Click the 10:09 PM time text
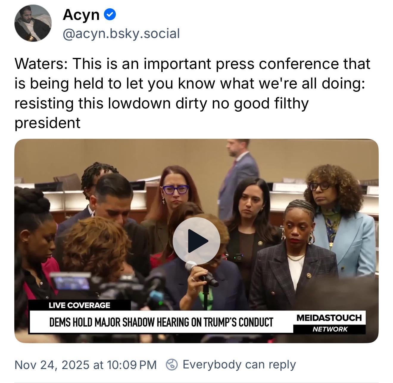The image size is (393, 383). click(132, 365)
